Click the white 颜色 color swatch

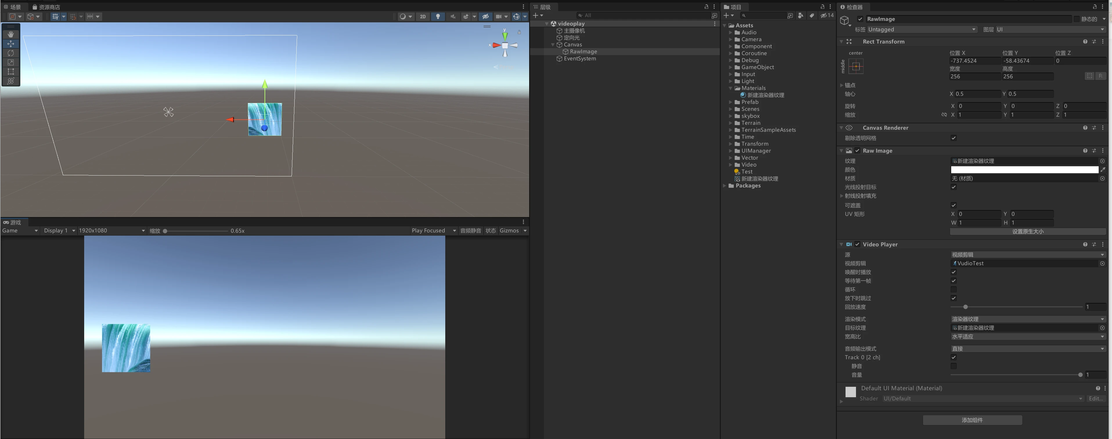tap(1024, 170)
